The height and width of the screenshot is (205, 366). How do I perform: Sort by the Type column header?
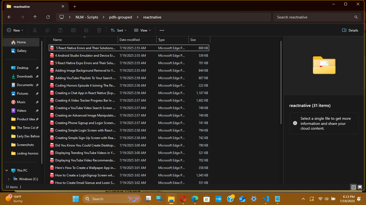[172, 40]
